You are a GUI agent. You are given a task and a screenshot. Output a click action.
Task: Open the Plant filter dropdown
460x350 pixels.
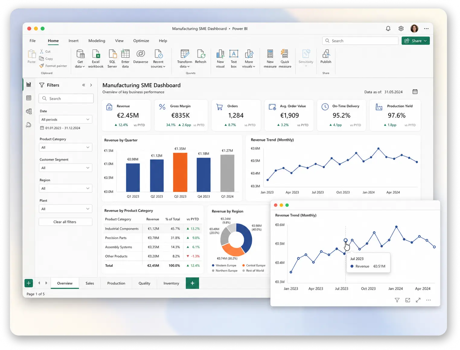[65, 209]
